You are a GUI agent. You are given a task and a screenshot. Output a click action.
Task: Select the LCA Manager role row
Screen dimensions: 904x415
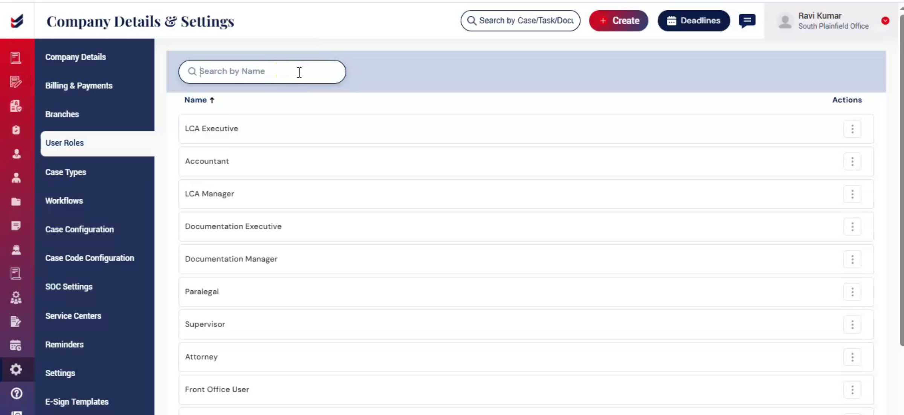tap(526, 194)
